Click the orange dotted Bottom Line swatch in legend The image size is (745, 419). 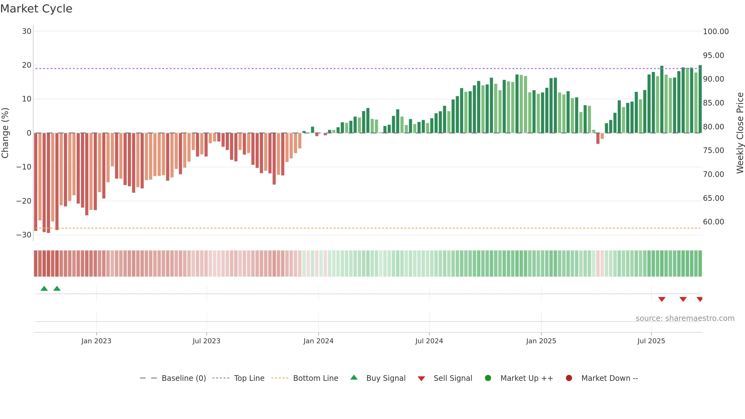[x=280, y=378]
